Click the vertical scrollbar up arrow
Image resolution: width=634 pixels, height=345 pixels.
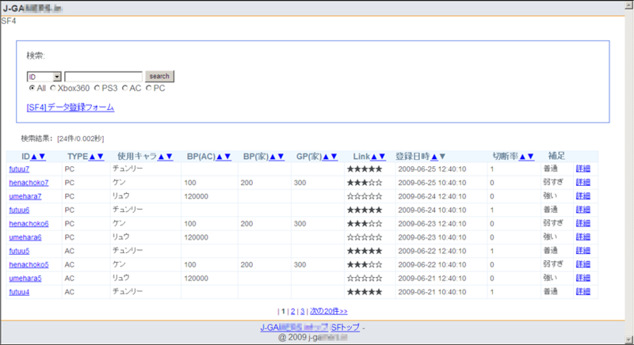point(629,6)
